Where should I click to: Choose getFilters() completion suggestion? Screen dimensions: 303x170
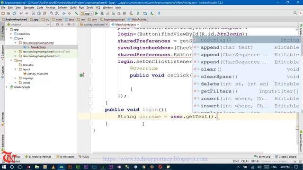[247, 91]
